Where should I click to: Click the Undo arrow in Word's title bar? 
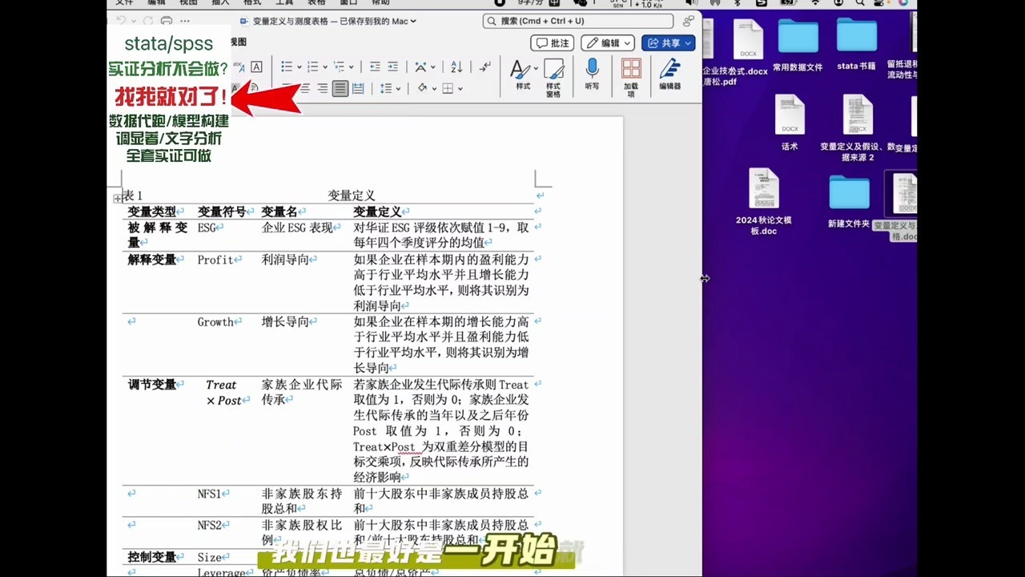(122, 21)
